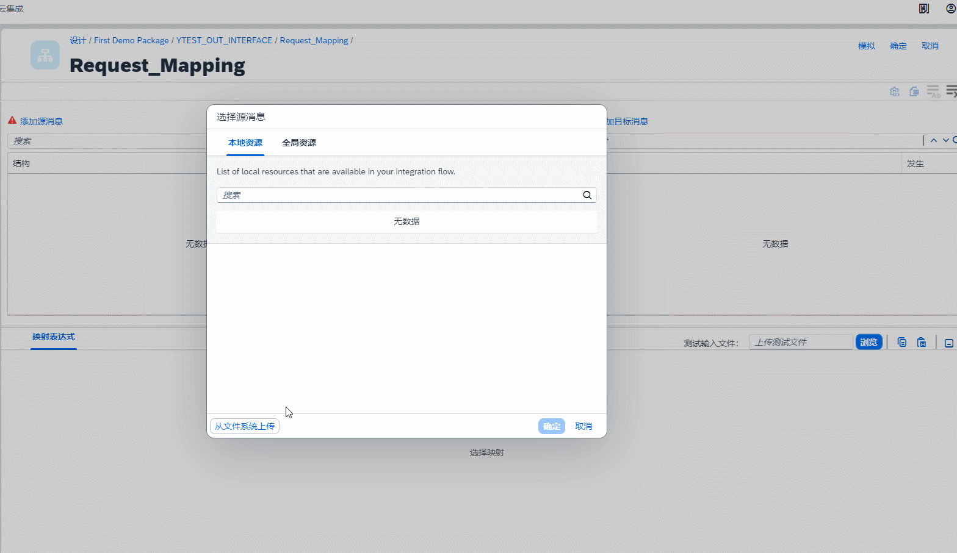
Task: Switch to the 全局资源 tab
Action: pyautogui.click(x=299, y=143)
